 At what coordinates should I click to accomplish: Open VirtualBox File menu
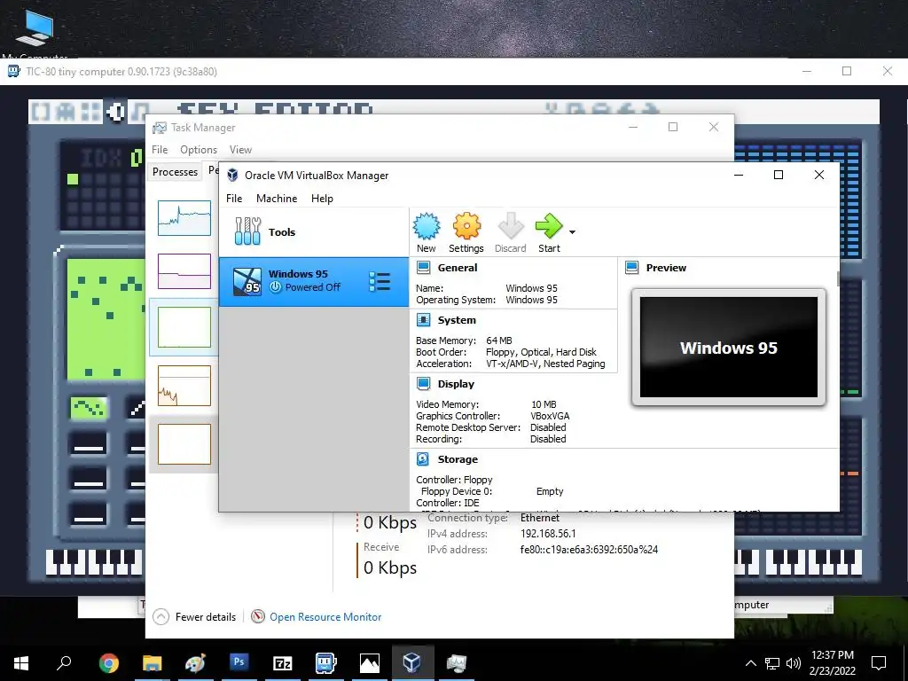pos(234,198)
